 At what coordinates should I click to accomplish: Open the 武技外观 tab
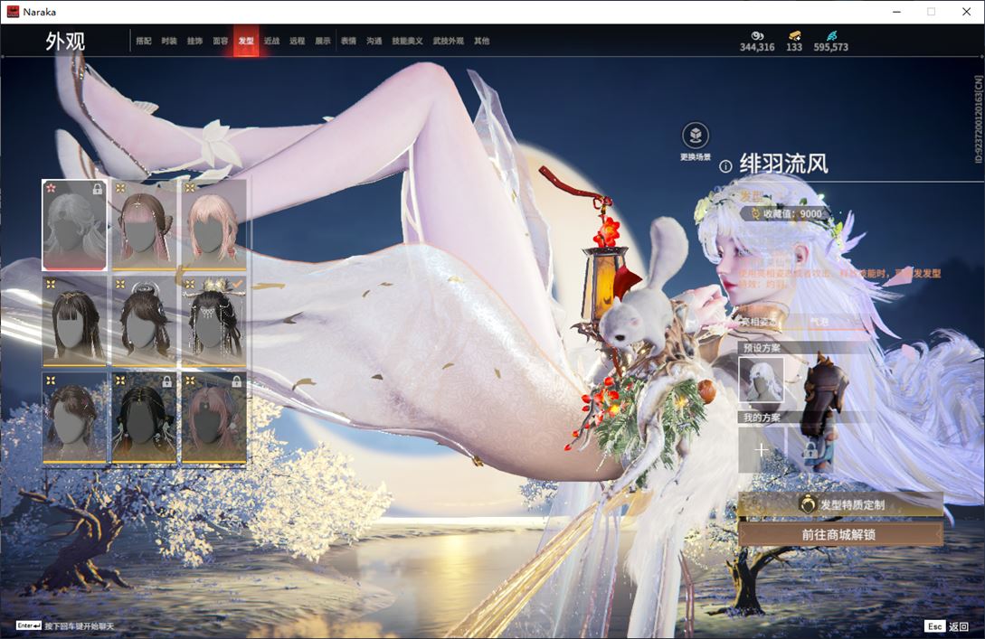pyautogui.click(x=449, y=41)
